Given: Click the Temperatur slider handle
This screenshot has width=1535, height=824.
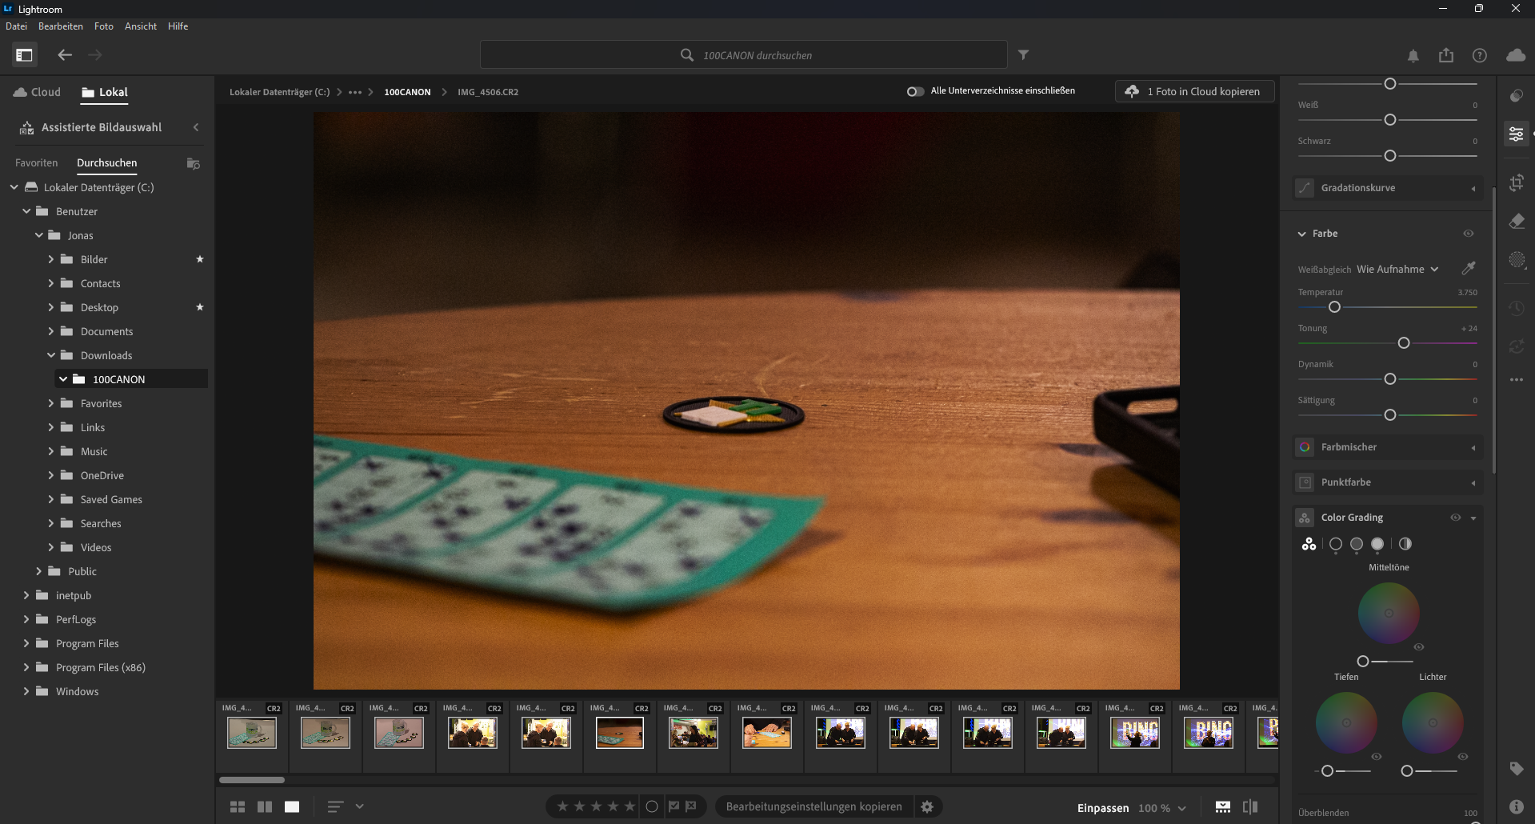Looking at the screenshot, I should point(1334,307).
